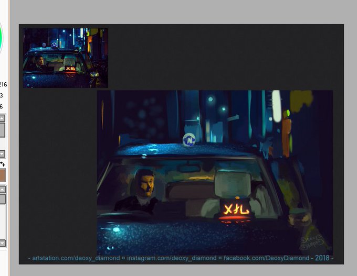Click the upper scrollbar's up arrow

pos(2,118)
